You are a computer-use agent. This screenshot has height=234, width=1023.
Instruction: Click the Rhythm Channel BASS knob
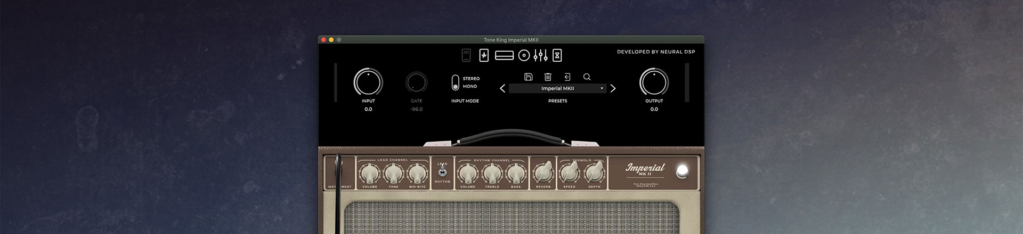pyautogui.click(x=516, y=173)
